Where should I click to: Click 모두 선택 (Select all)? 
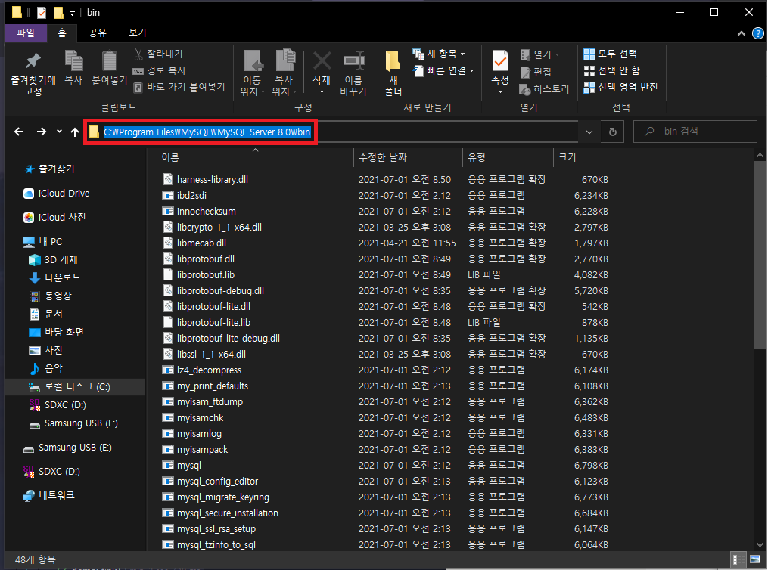(611, 54)
